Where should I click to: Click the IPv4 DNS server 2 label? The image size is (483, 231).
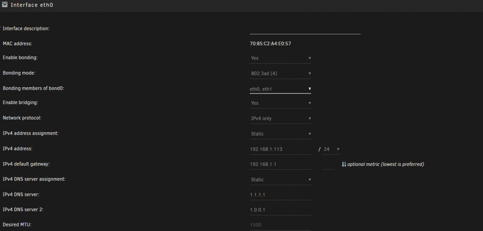[x=23, y=209]
